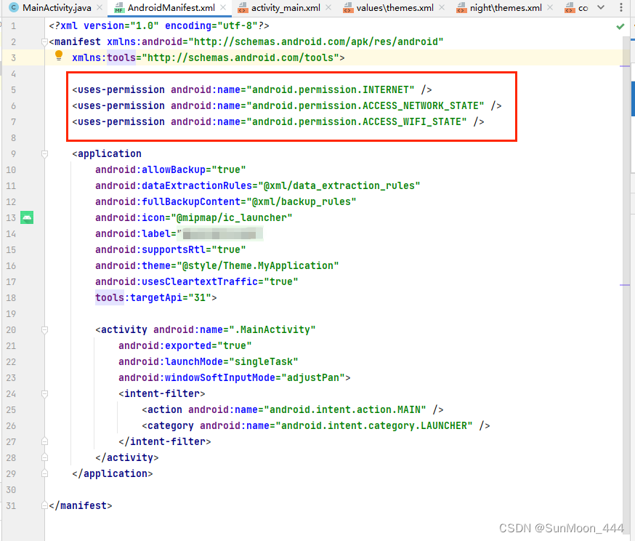635x541 pixels.
Task: Click the fold arrow next to the manifest tag
Action: [x=44, y=42]
